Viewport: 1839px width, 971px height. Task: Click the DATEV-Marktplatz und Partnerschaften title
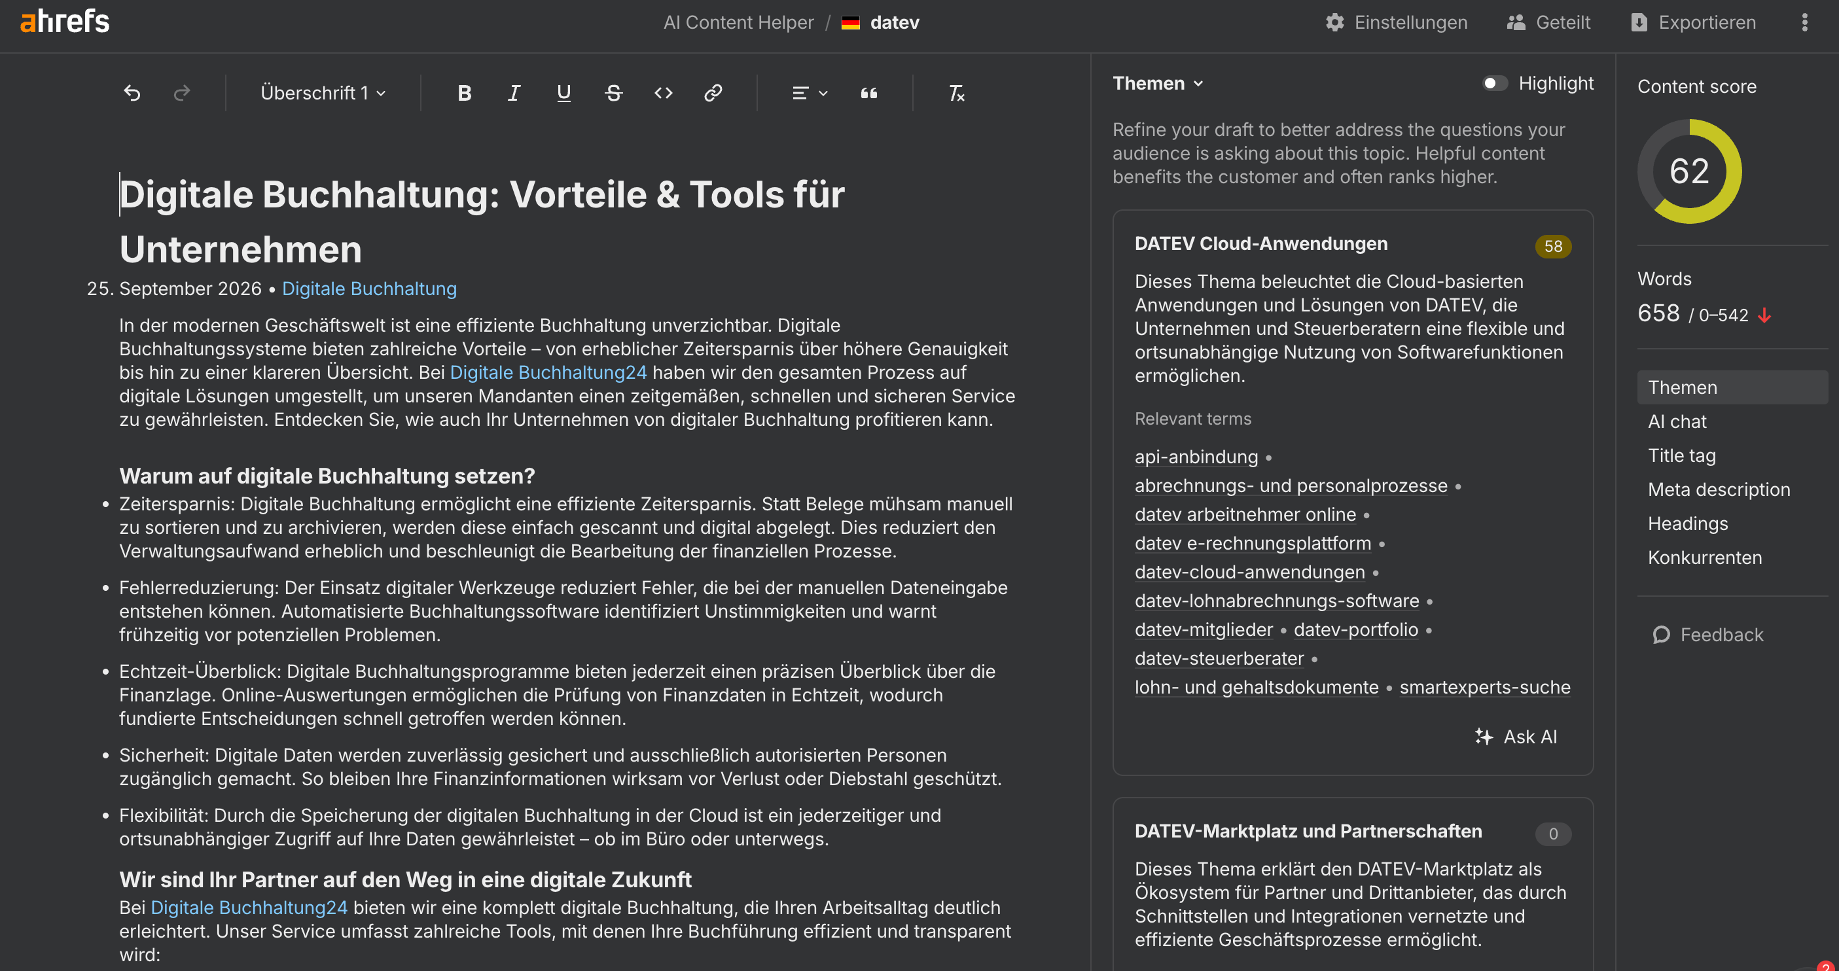[x=1308, y=831]
